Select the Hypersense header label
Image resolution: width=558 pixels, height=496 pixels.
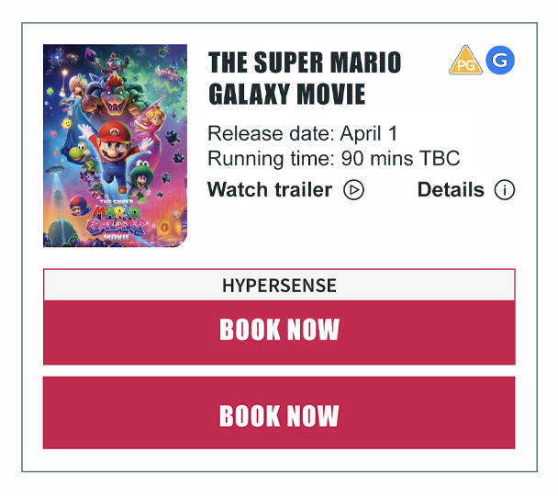click(x=279, y=286)
